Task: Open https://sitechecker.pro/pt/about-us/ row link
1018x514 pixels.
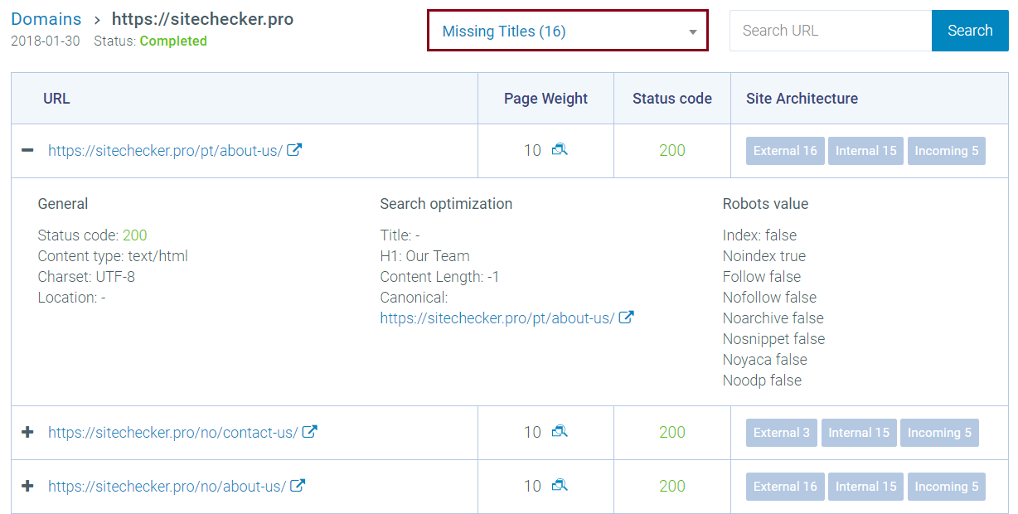Action: (165, 151)
